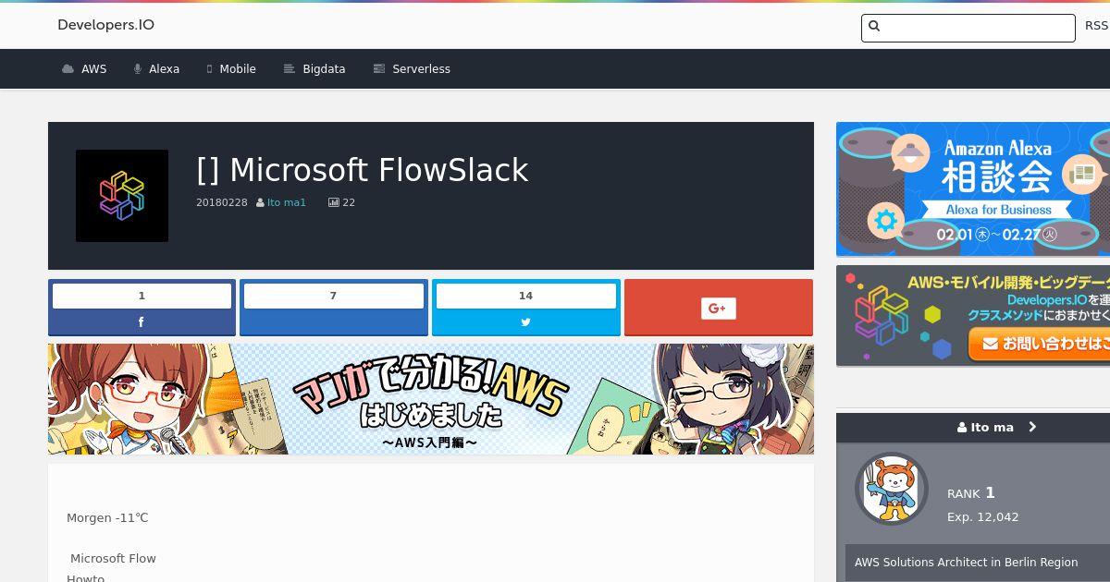Screen dimensions: 1110x582
Task: Click the lines icon beside Bigdata
Action: point(289,69)
